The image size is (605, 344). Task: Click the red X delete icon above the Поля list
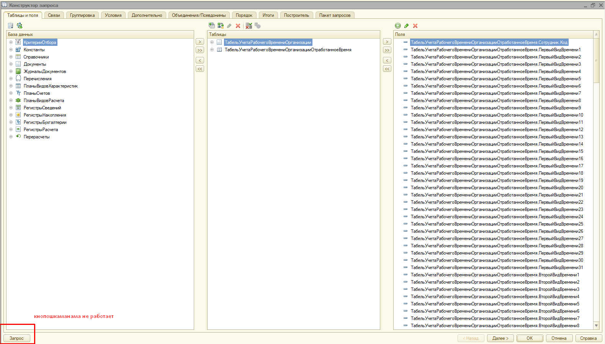point(415,26)
